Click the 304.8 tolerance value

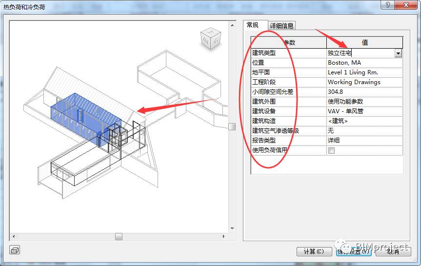[364, 92]
